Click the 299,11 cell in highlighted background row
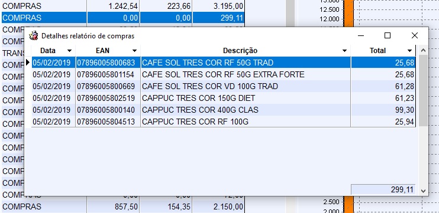This screenshot has height=213, width=439. (219, 18)
